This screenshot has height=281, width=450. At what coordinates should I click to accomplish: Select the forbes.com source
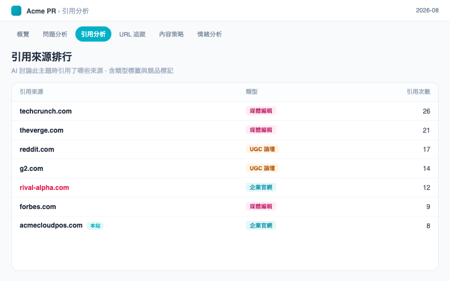click(38, 207)
